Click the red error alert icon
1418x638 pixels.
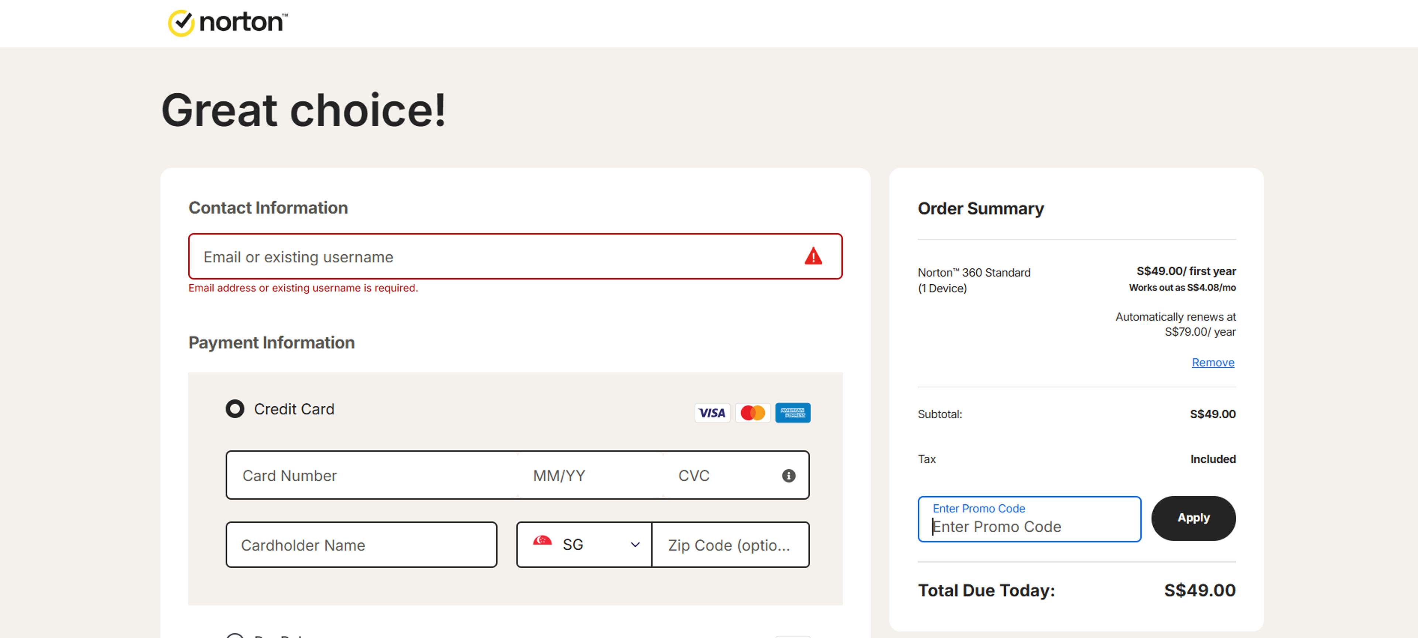click(814, 256)
